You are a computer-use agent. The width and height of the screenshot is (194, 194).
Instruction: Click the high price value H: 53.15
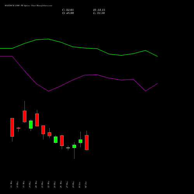point(99,10)
